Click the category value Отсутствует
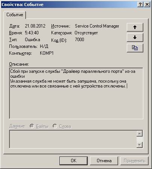Viewport: 152px width, 169px height. pos(86,33)
